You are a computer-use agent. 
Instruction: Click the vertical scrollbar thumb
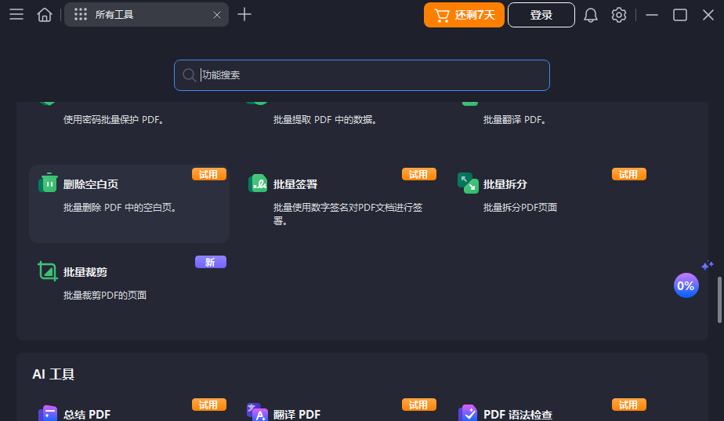(719, 299)
